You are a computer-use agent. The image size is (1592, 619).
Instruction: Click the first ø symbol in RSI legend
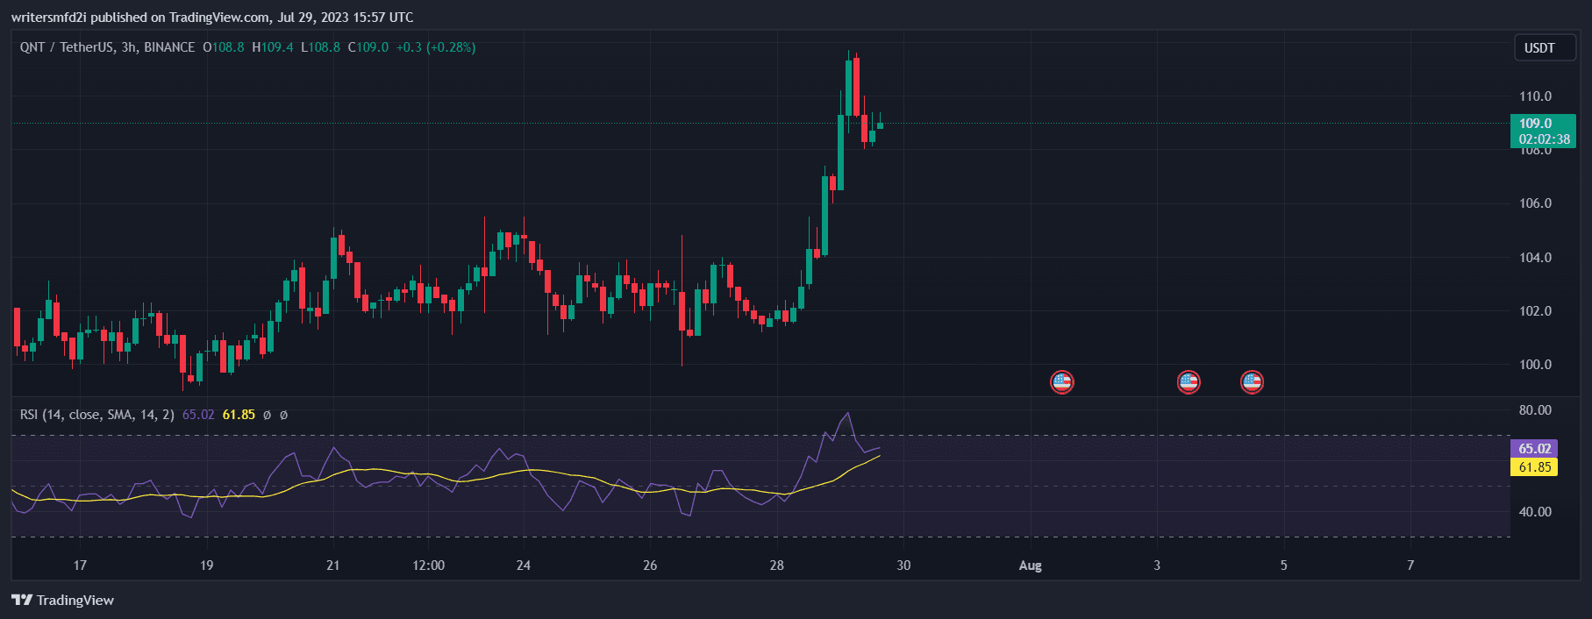click(268, 415)
